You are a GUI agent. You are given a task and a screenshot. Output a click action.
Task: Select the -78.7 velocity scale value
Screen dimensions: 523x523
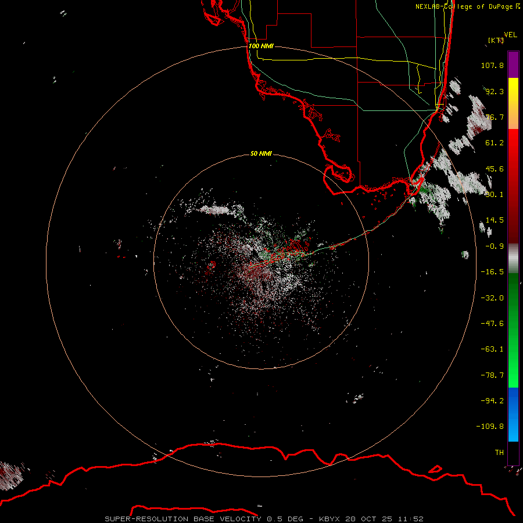pos(492,375)
